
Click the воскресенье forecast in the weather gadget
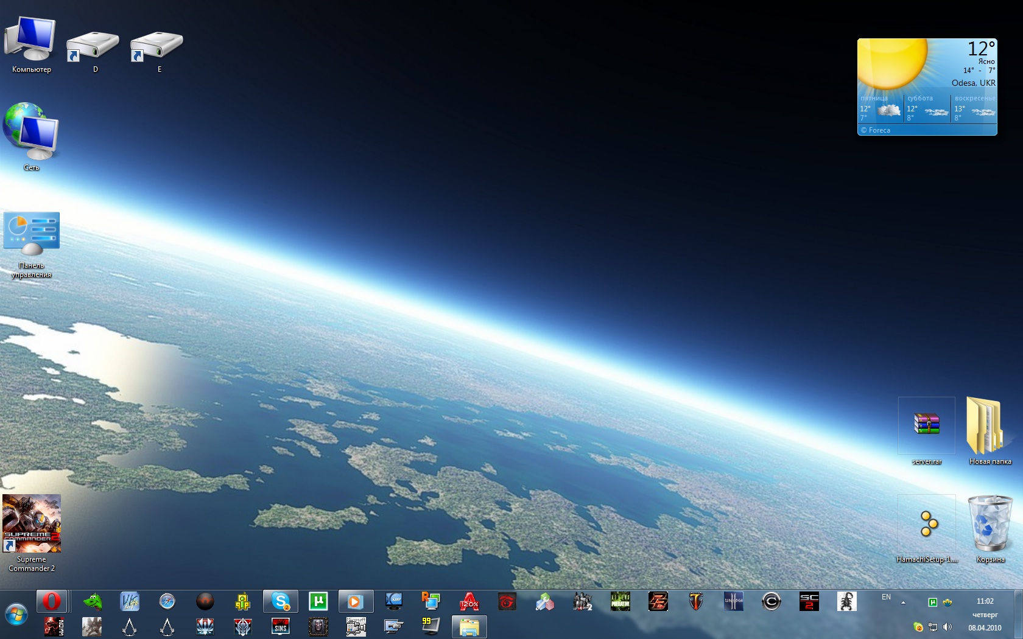[x=974, y=108]
